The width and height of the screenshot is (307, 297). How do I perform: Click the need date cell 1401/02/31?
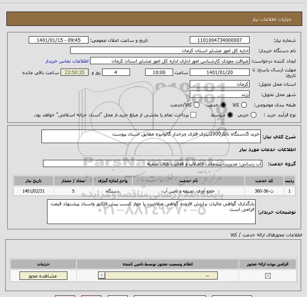point(33,191)
